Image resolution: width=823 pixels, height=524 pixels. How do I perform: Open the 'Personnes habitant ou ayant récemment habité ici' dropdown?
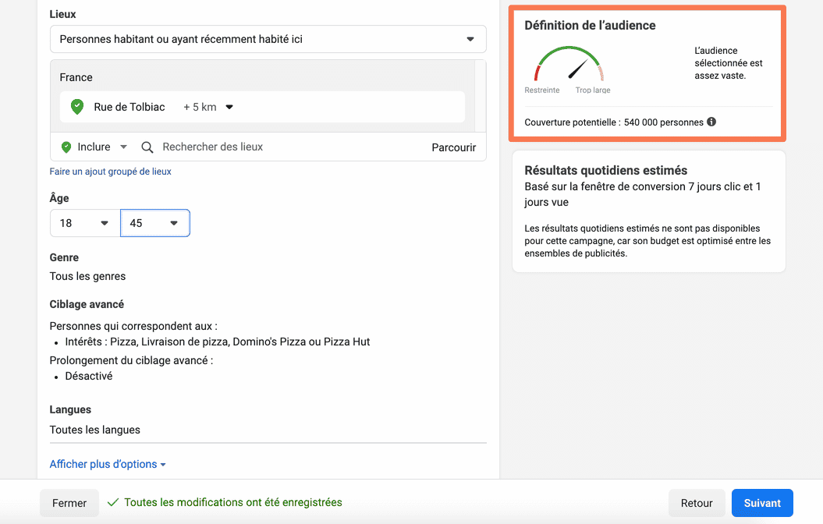(268, 39)
